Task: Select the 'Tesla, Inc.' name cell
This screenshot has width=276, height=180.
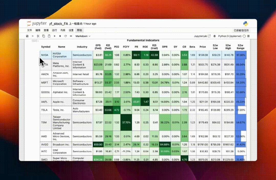Action: coord(62,110)
